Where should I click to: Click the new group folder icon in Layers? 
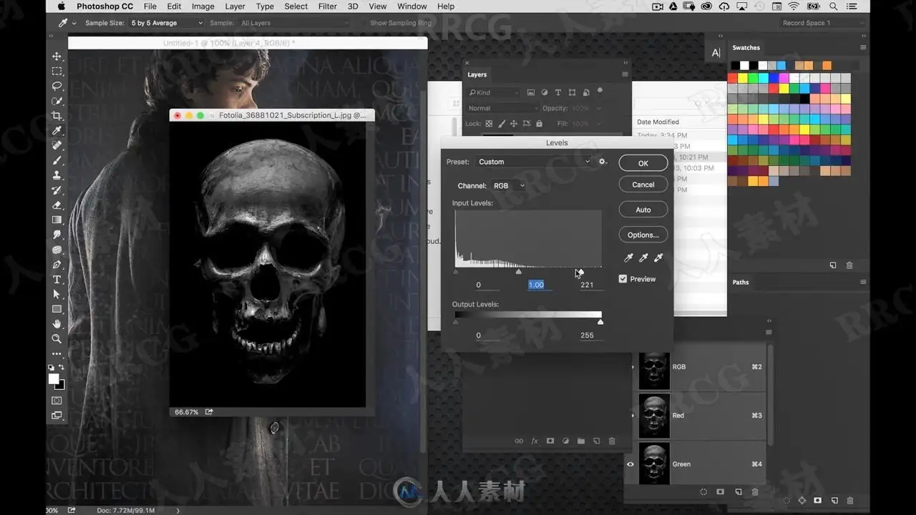(581, 441)
